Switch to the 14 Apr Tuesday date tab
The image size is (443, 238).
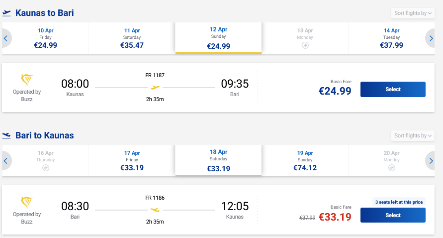[391, 38]
